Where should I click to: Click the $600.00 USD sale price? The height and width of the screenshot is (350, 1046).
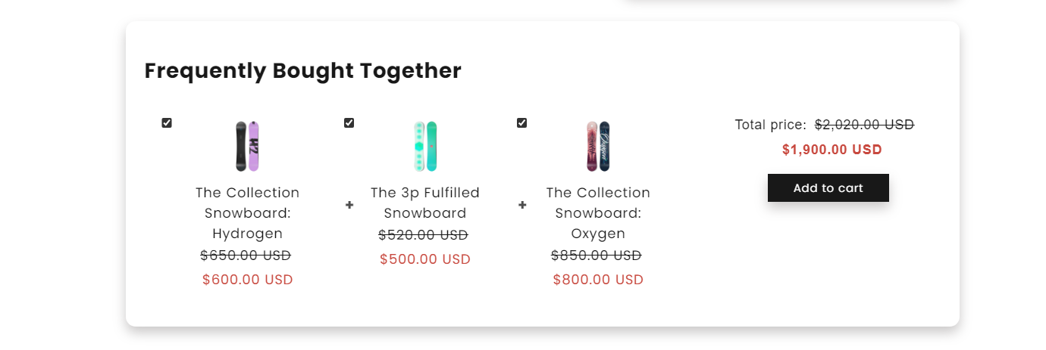tap(247, 280)
